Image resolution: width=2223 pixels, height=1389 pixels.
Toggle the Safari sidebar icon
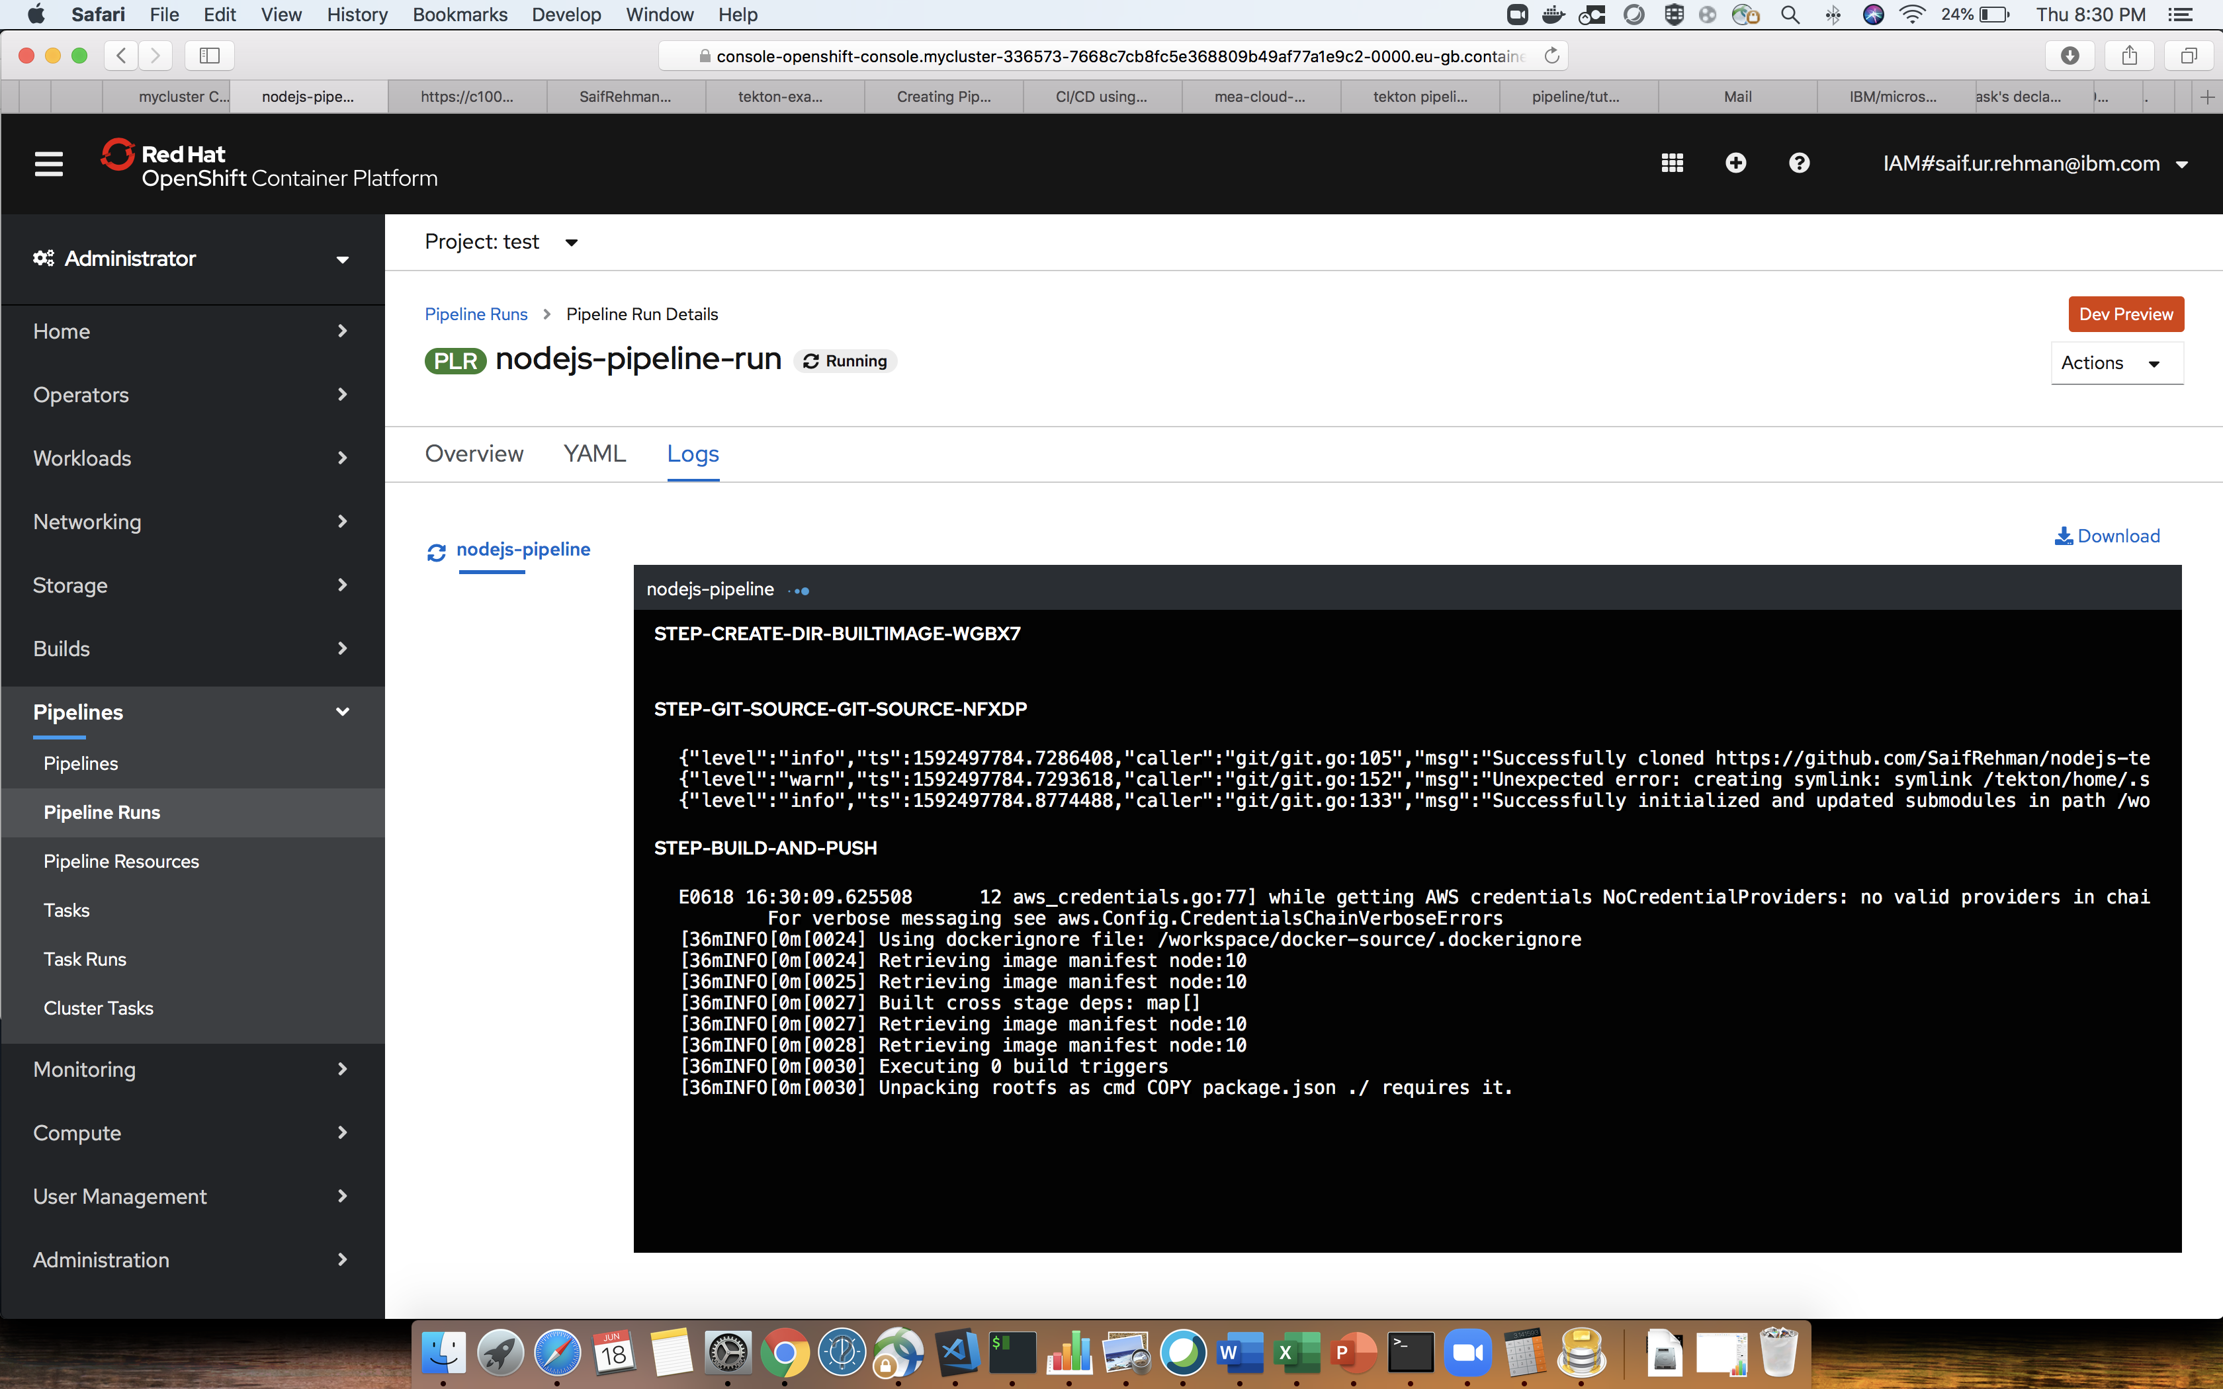[x=210, y=56]
